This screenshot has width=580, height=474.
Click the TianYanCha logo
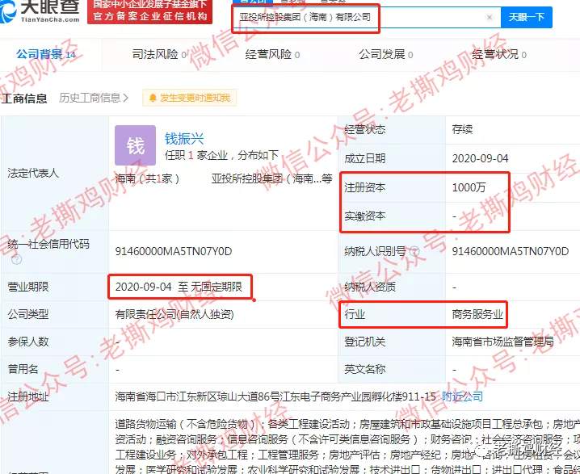[x=40, y=11]
